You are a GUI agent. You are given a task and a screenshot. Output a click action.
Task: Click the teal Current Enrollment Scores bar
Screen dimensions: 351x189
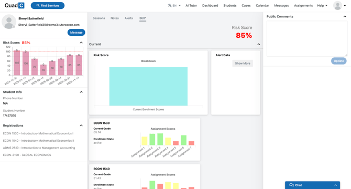pyautogui.click(x=148, y=86)
